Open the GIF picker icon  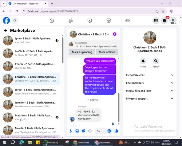[x=90, y=131]
